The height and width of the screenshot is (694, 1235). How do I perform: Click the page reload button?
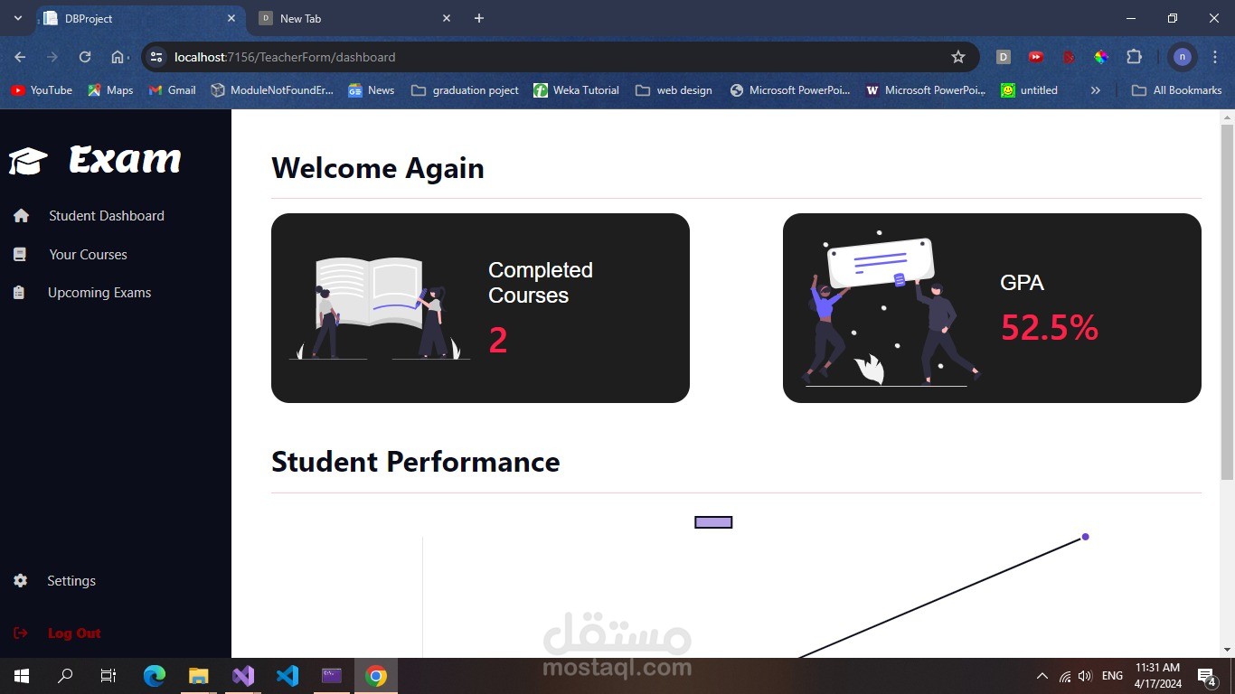(x=84, y=56)
